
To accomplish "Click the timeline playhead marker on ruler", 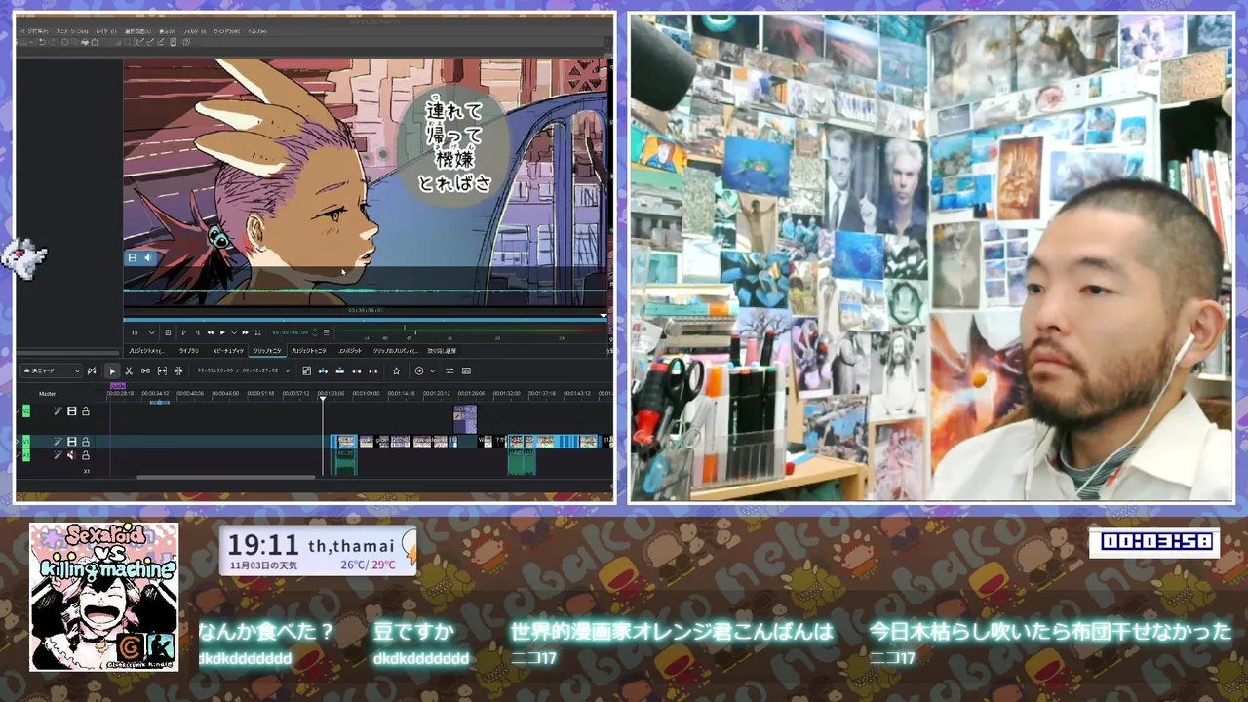I will pos(323,399).
